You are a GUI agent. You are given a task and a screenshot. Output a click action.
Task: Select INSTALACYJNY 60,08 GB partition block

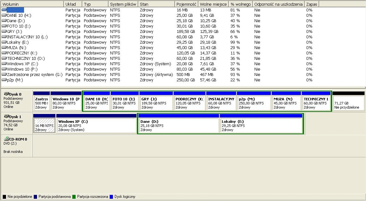221,101
